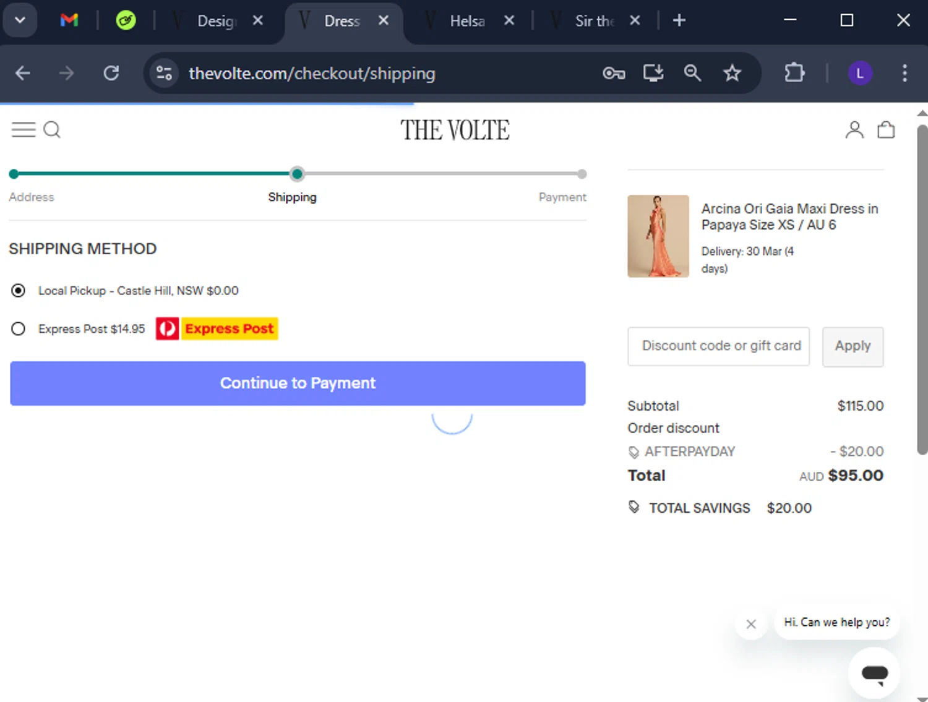Open the account user icon
The width and height of the screenshot is (928, 702).
pyautogui.click(x=854, y=129)
